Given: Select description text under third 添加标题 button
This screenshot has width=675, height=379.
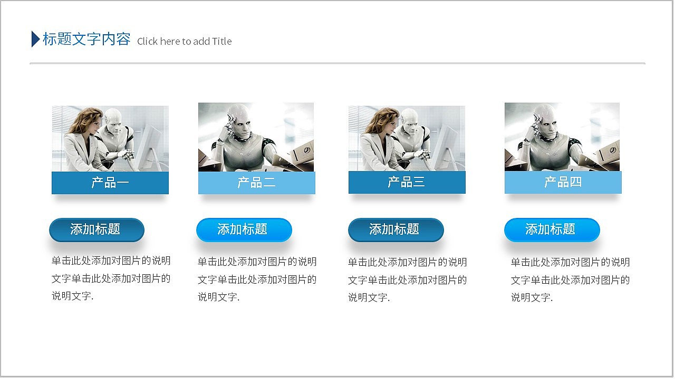Looking at the screenshot, I should pos(408,280).
